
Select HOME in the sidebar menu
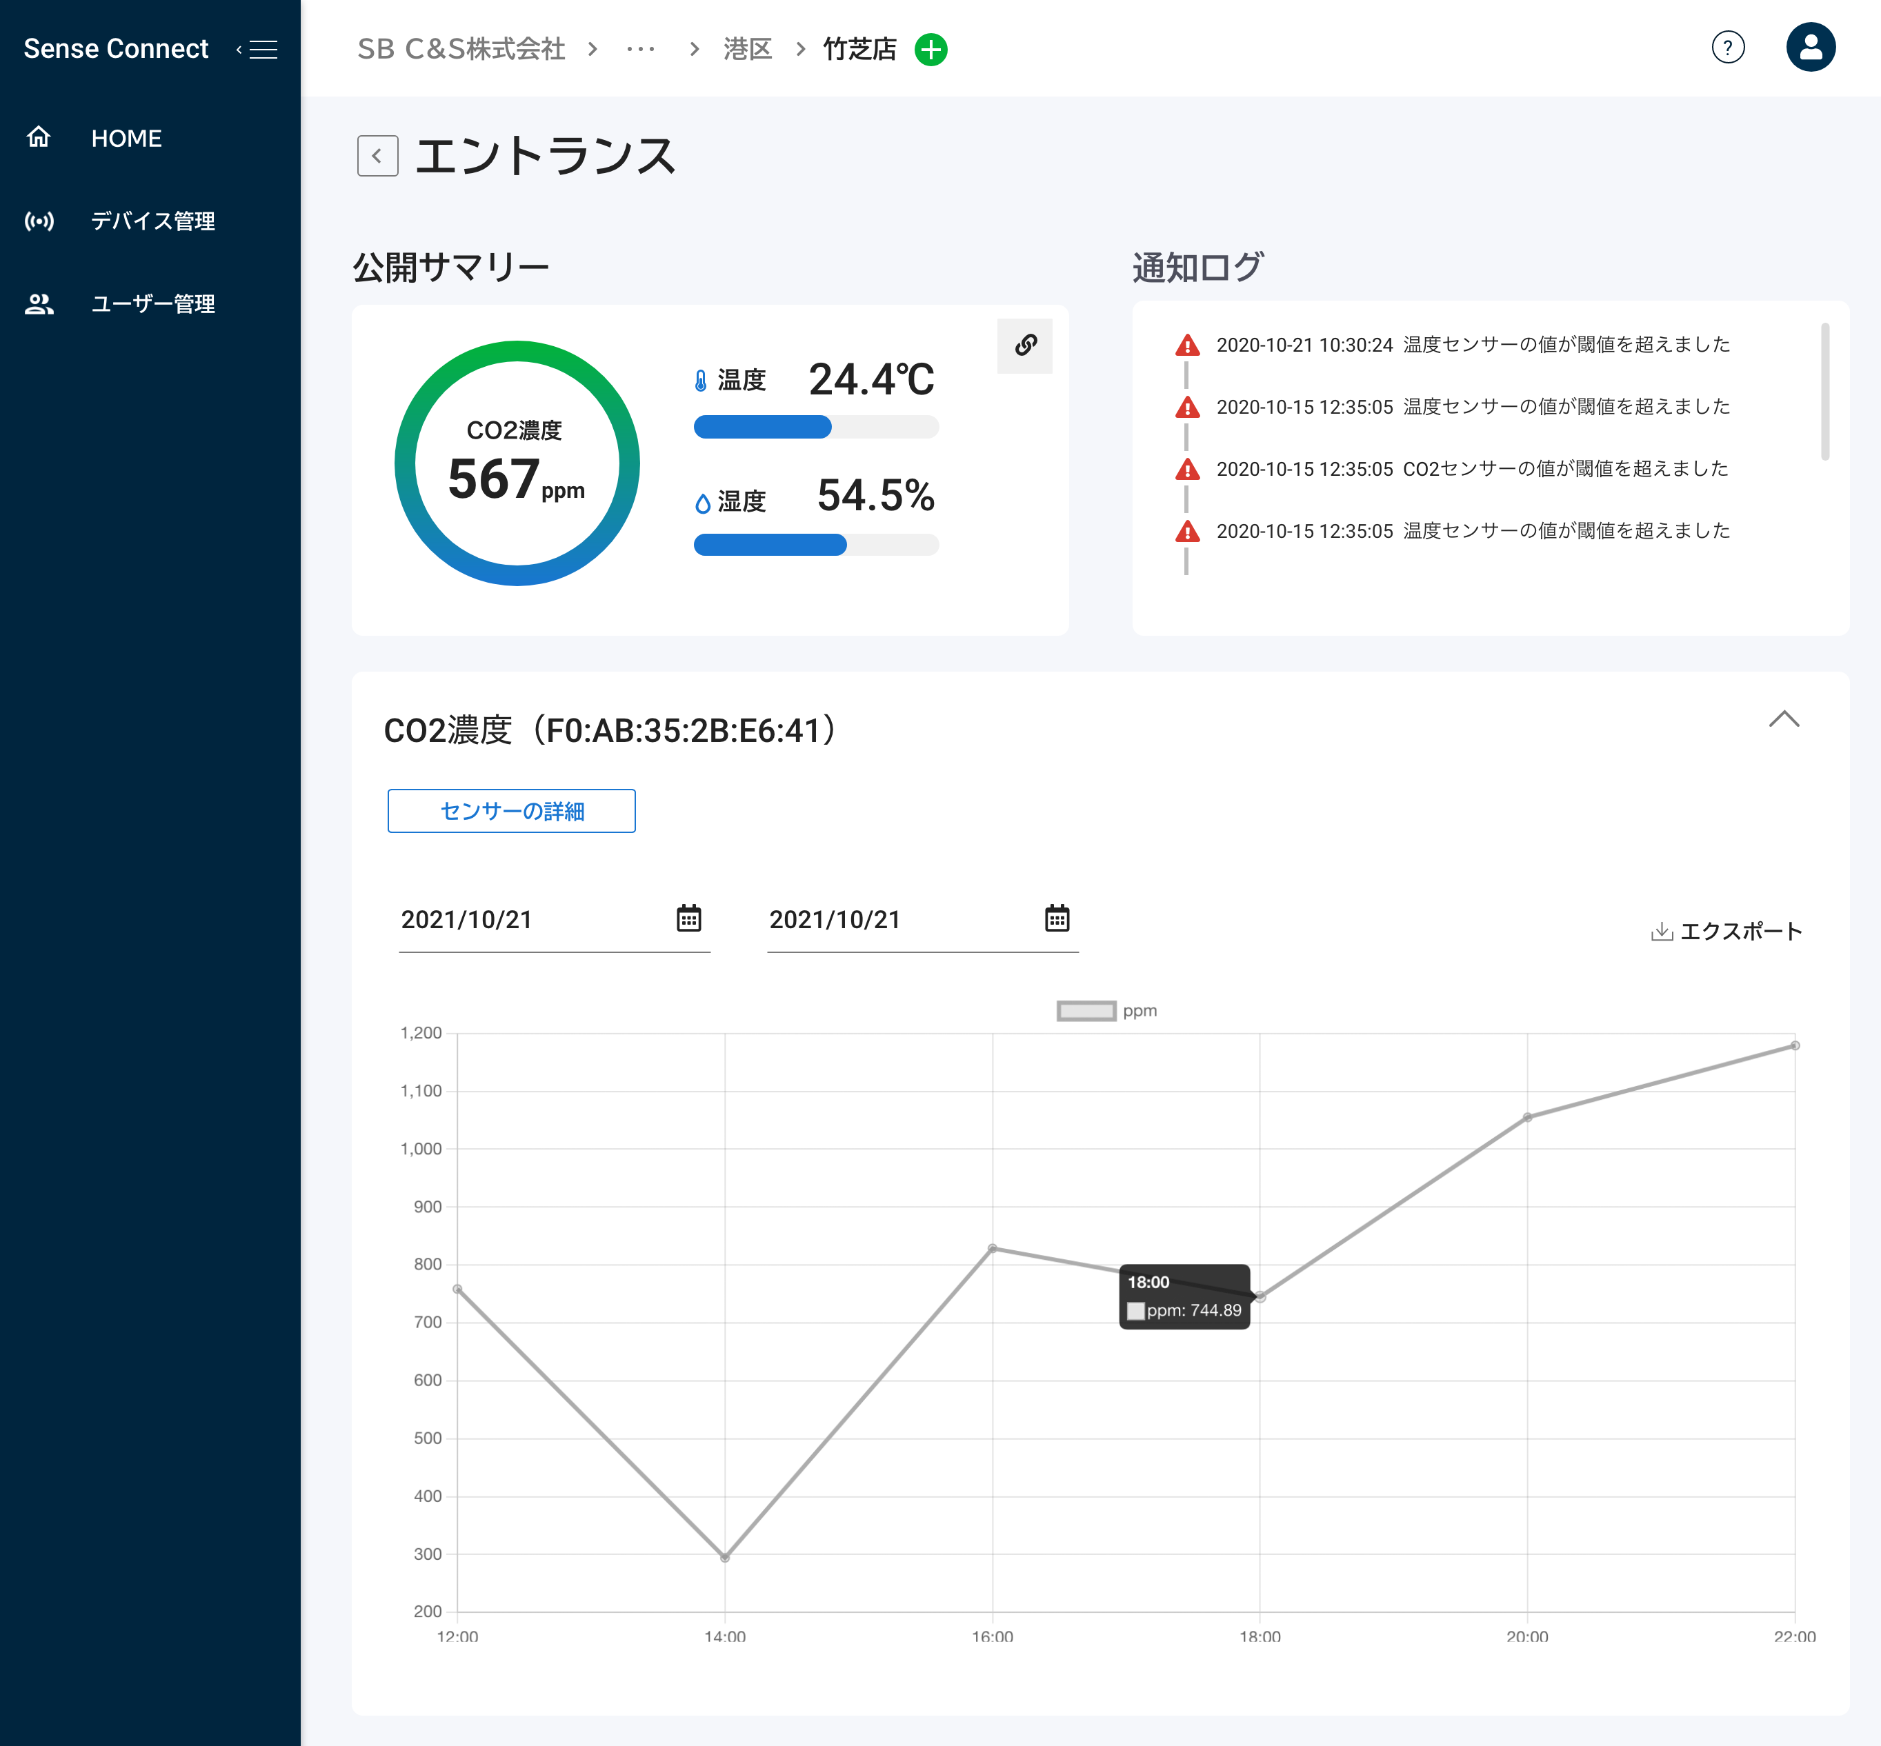coord(126,138)
